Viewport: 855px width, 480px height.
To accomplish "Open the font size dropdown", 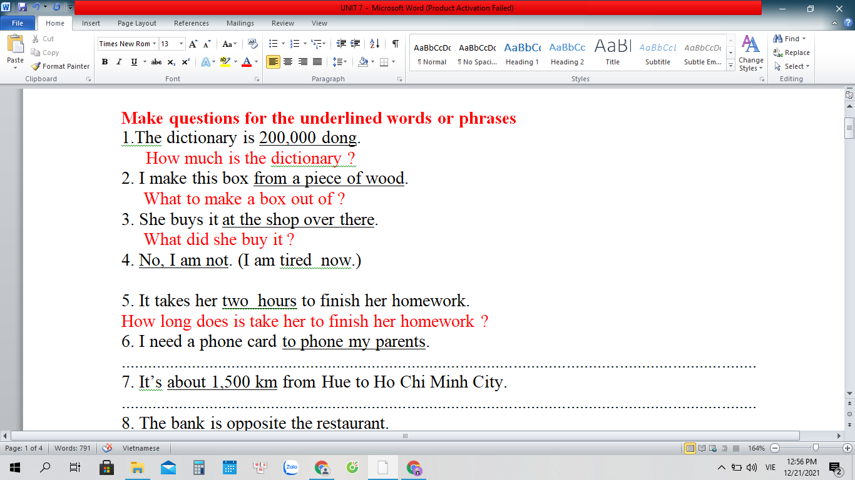I will pos(182,44).
